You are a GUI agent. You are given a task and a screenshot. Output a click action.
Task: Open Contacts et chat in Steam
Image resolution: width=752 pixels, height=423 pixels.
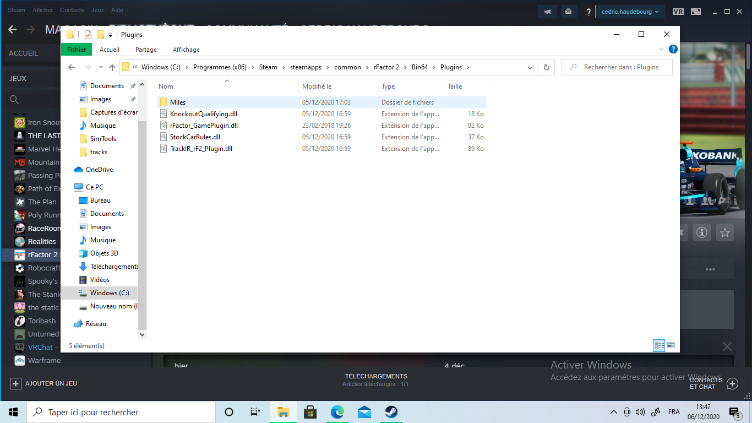click(x=713, y=383)
